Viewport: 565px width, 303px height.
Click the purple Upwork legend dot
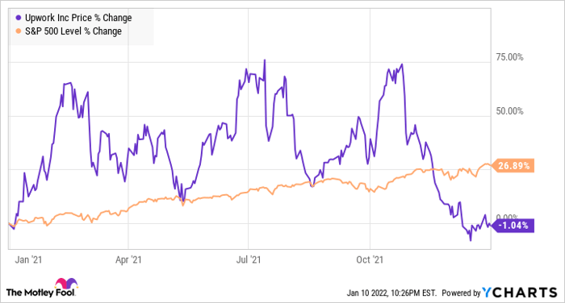[x=19, y=18]
